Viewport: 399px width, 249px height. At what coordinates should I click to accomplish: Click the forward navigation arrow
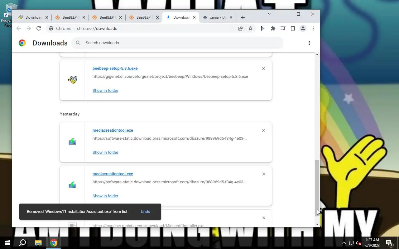[29, 28]
